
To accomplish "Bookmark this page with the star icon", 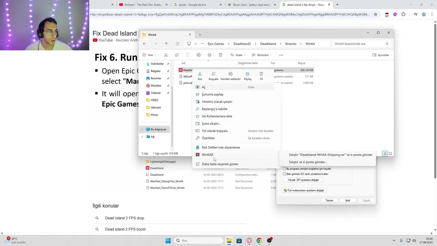I will click(x=376, y=14).
